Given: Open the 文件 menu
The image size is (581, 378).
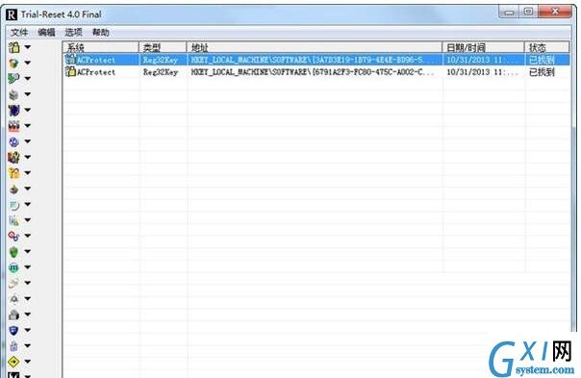Looking at the screenshot, I should point(19,33).
